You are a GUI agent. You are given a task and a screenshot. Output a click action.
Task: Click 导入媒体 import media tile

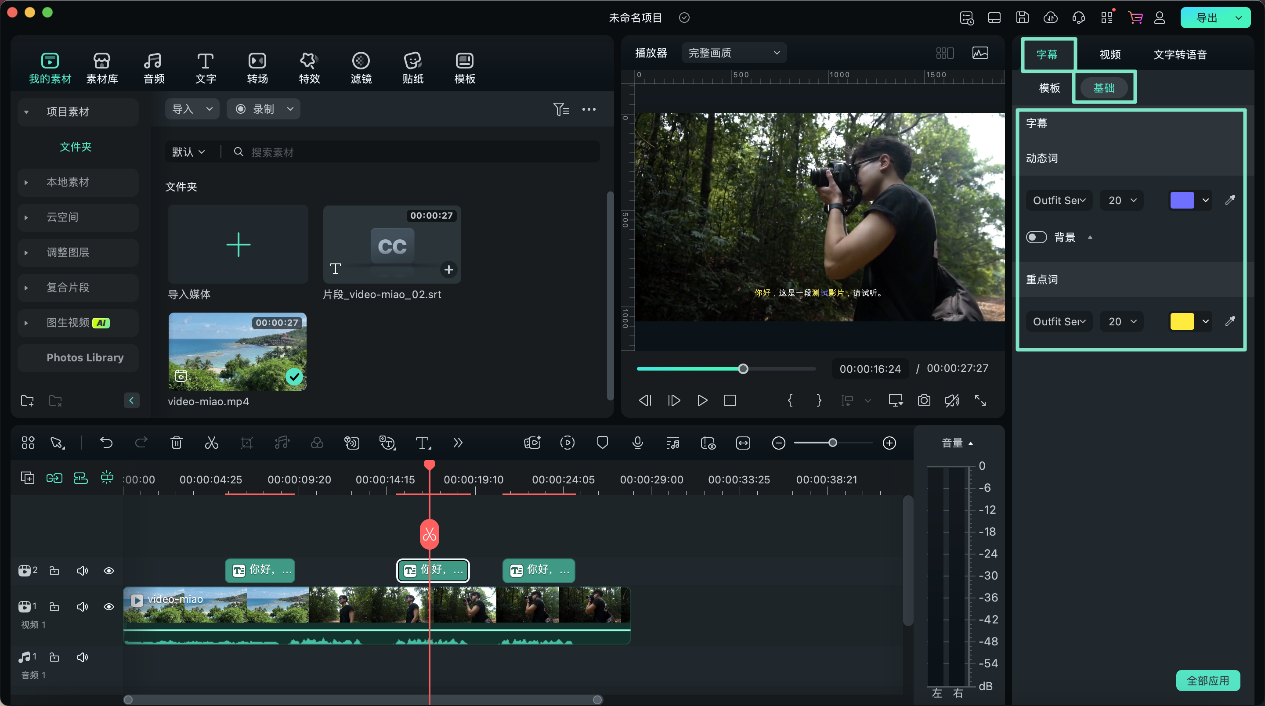click(238, 245)
